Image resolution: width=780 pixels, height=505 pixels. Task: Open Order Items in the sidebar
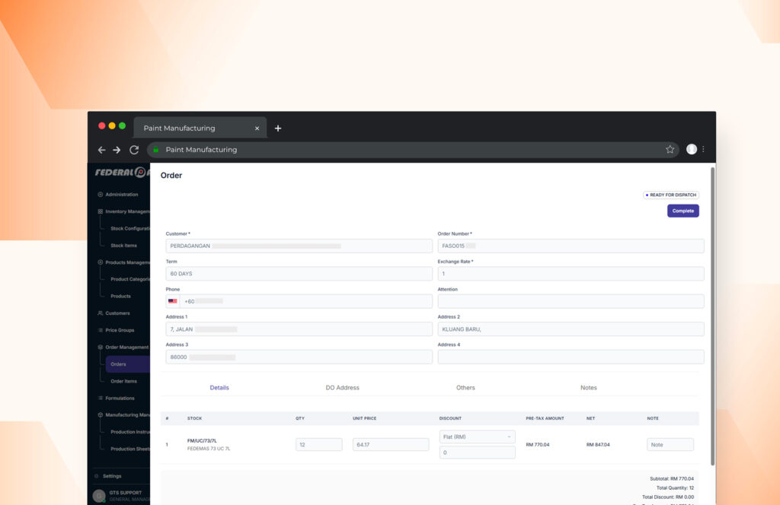[124, 381]
